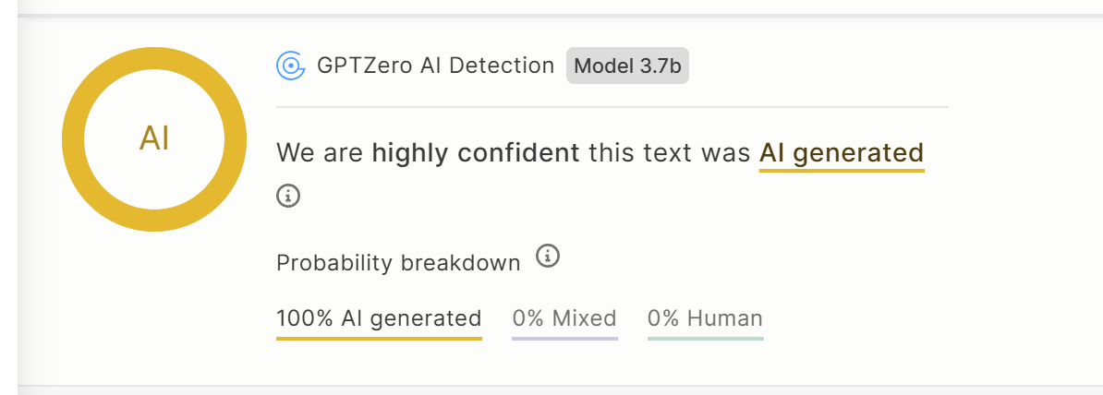The width and height of the screenshot is (1103, 395).
Task: Open info icon below the confidence sentence
Action: pyautogui.click(x=288, y=196)
